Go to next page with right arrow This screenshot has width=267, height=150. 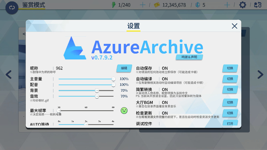tap(260, 74)
